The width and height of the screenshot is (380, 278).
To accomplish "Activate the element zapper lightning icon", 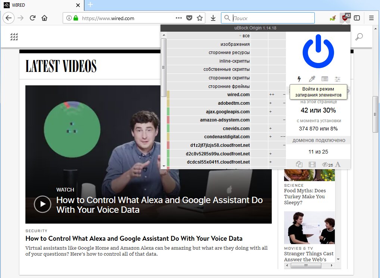I will (299, 79).
